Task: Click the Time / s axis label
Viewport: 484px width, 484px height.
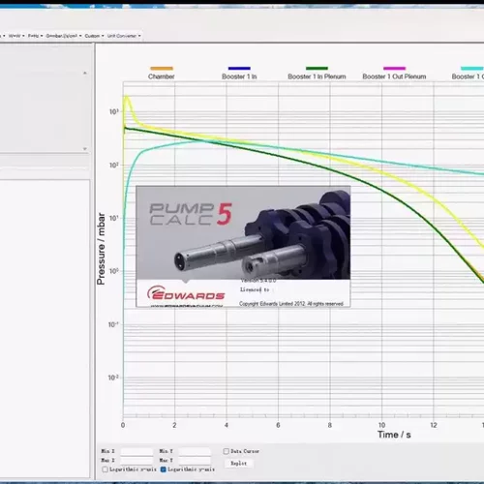Action: click(x=394, y=435)
